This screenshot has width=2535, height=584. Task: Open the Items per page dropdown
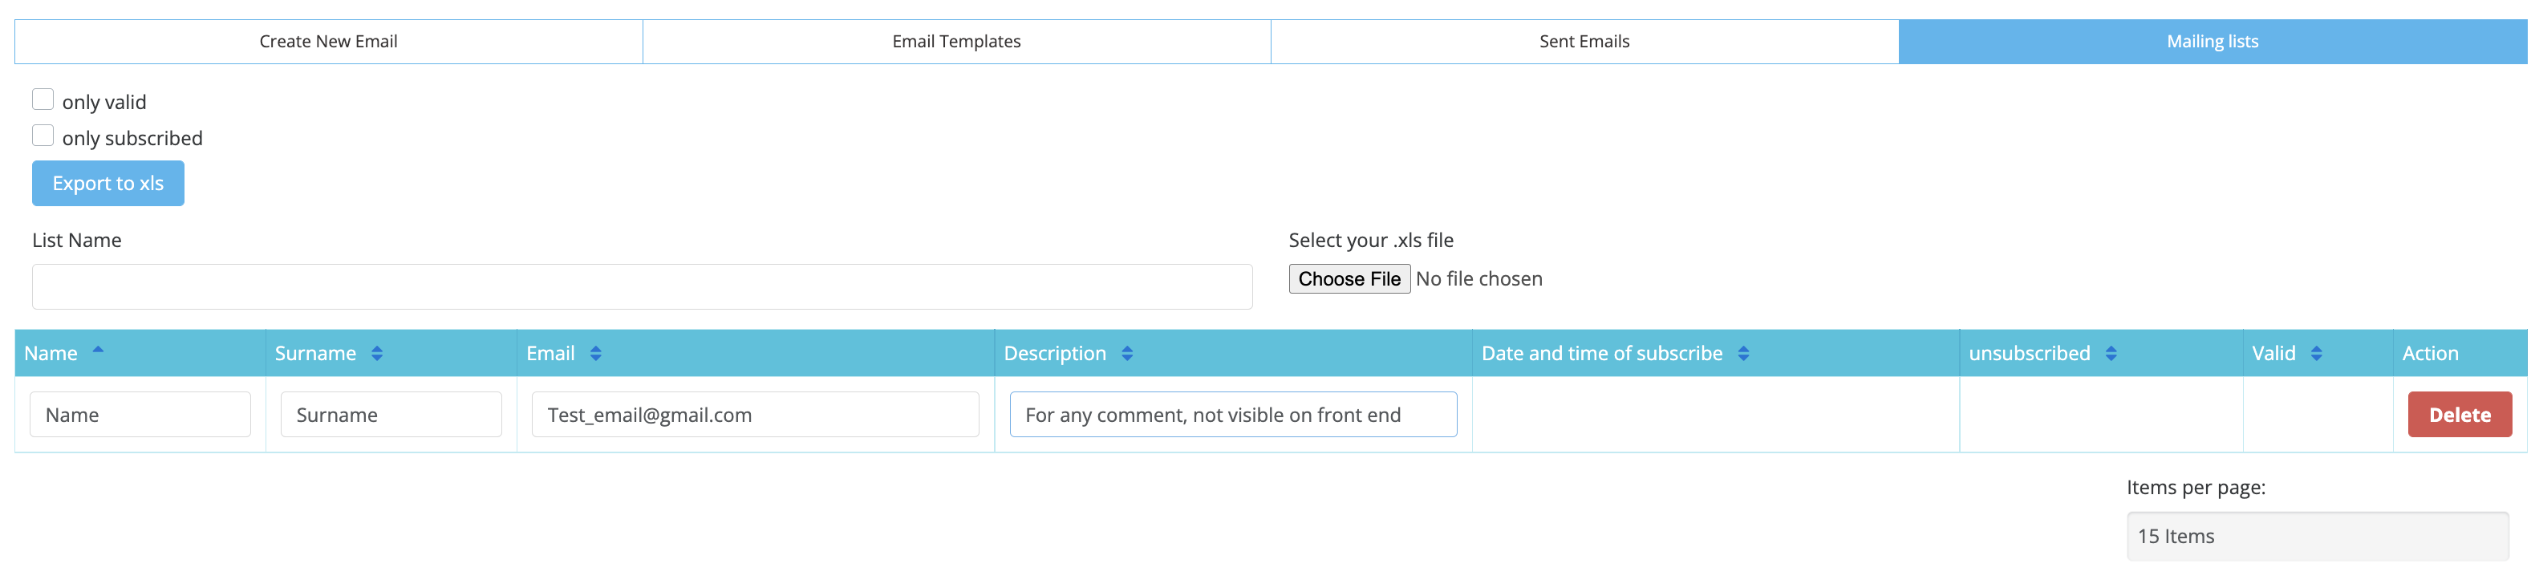[x=2317, y=536]
